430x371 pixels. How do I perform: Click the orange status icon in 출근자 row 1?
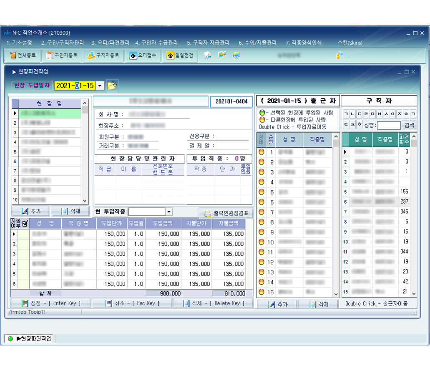[262, 152]
